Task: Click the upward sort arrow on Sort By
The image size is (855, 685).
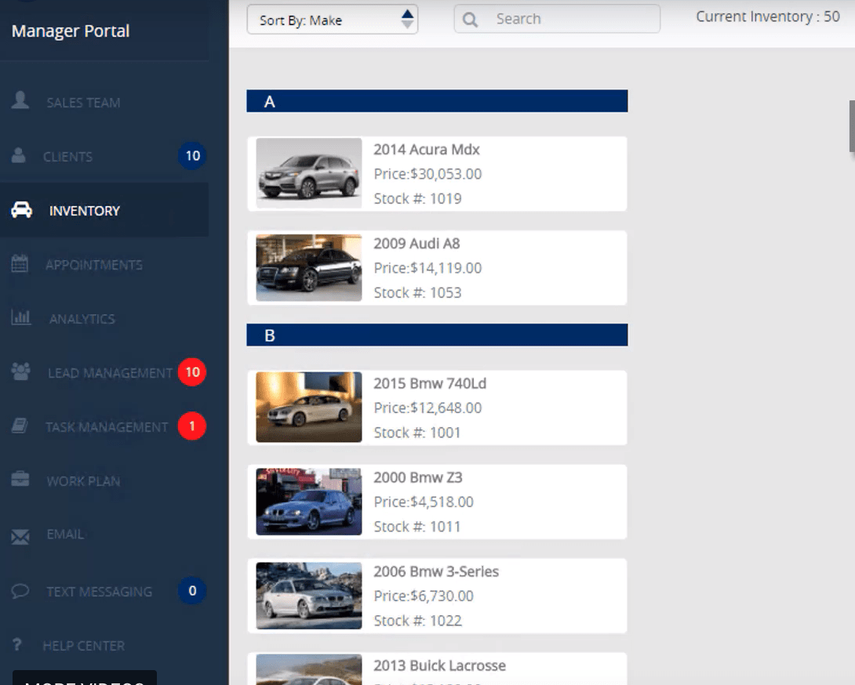Action: (x=406, y=13)
